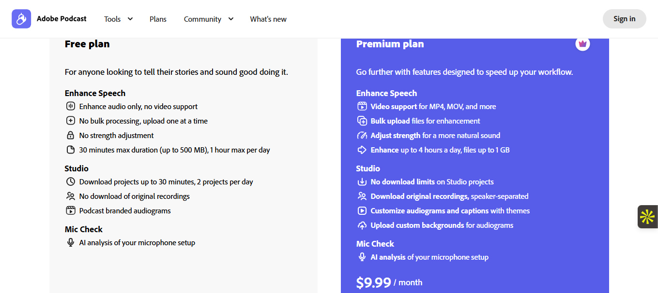
Task: Click the Sign in button
Action: (624, 19)
